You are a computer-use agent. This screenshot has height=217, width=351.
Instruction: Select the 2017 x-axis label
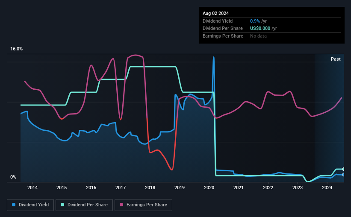(x=121, y=188)
